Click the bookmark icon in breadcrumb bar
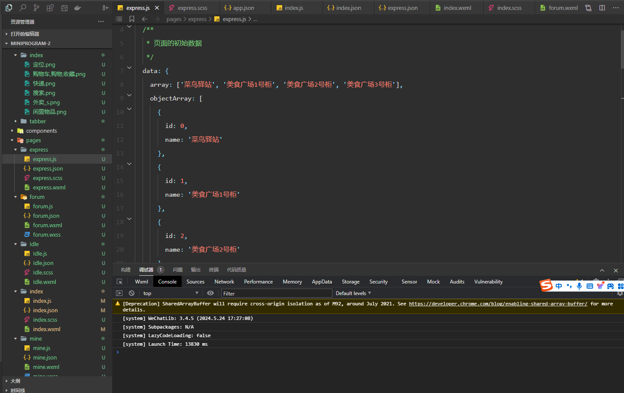The width and height of the screenshot is (624, 393). tap(132, 19)
